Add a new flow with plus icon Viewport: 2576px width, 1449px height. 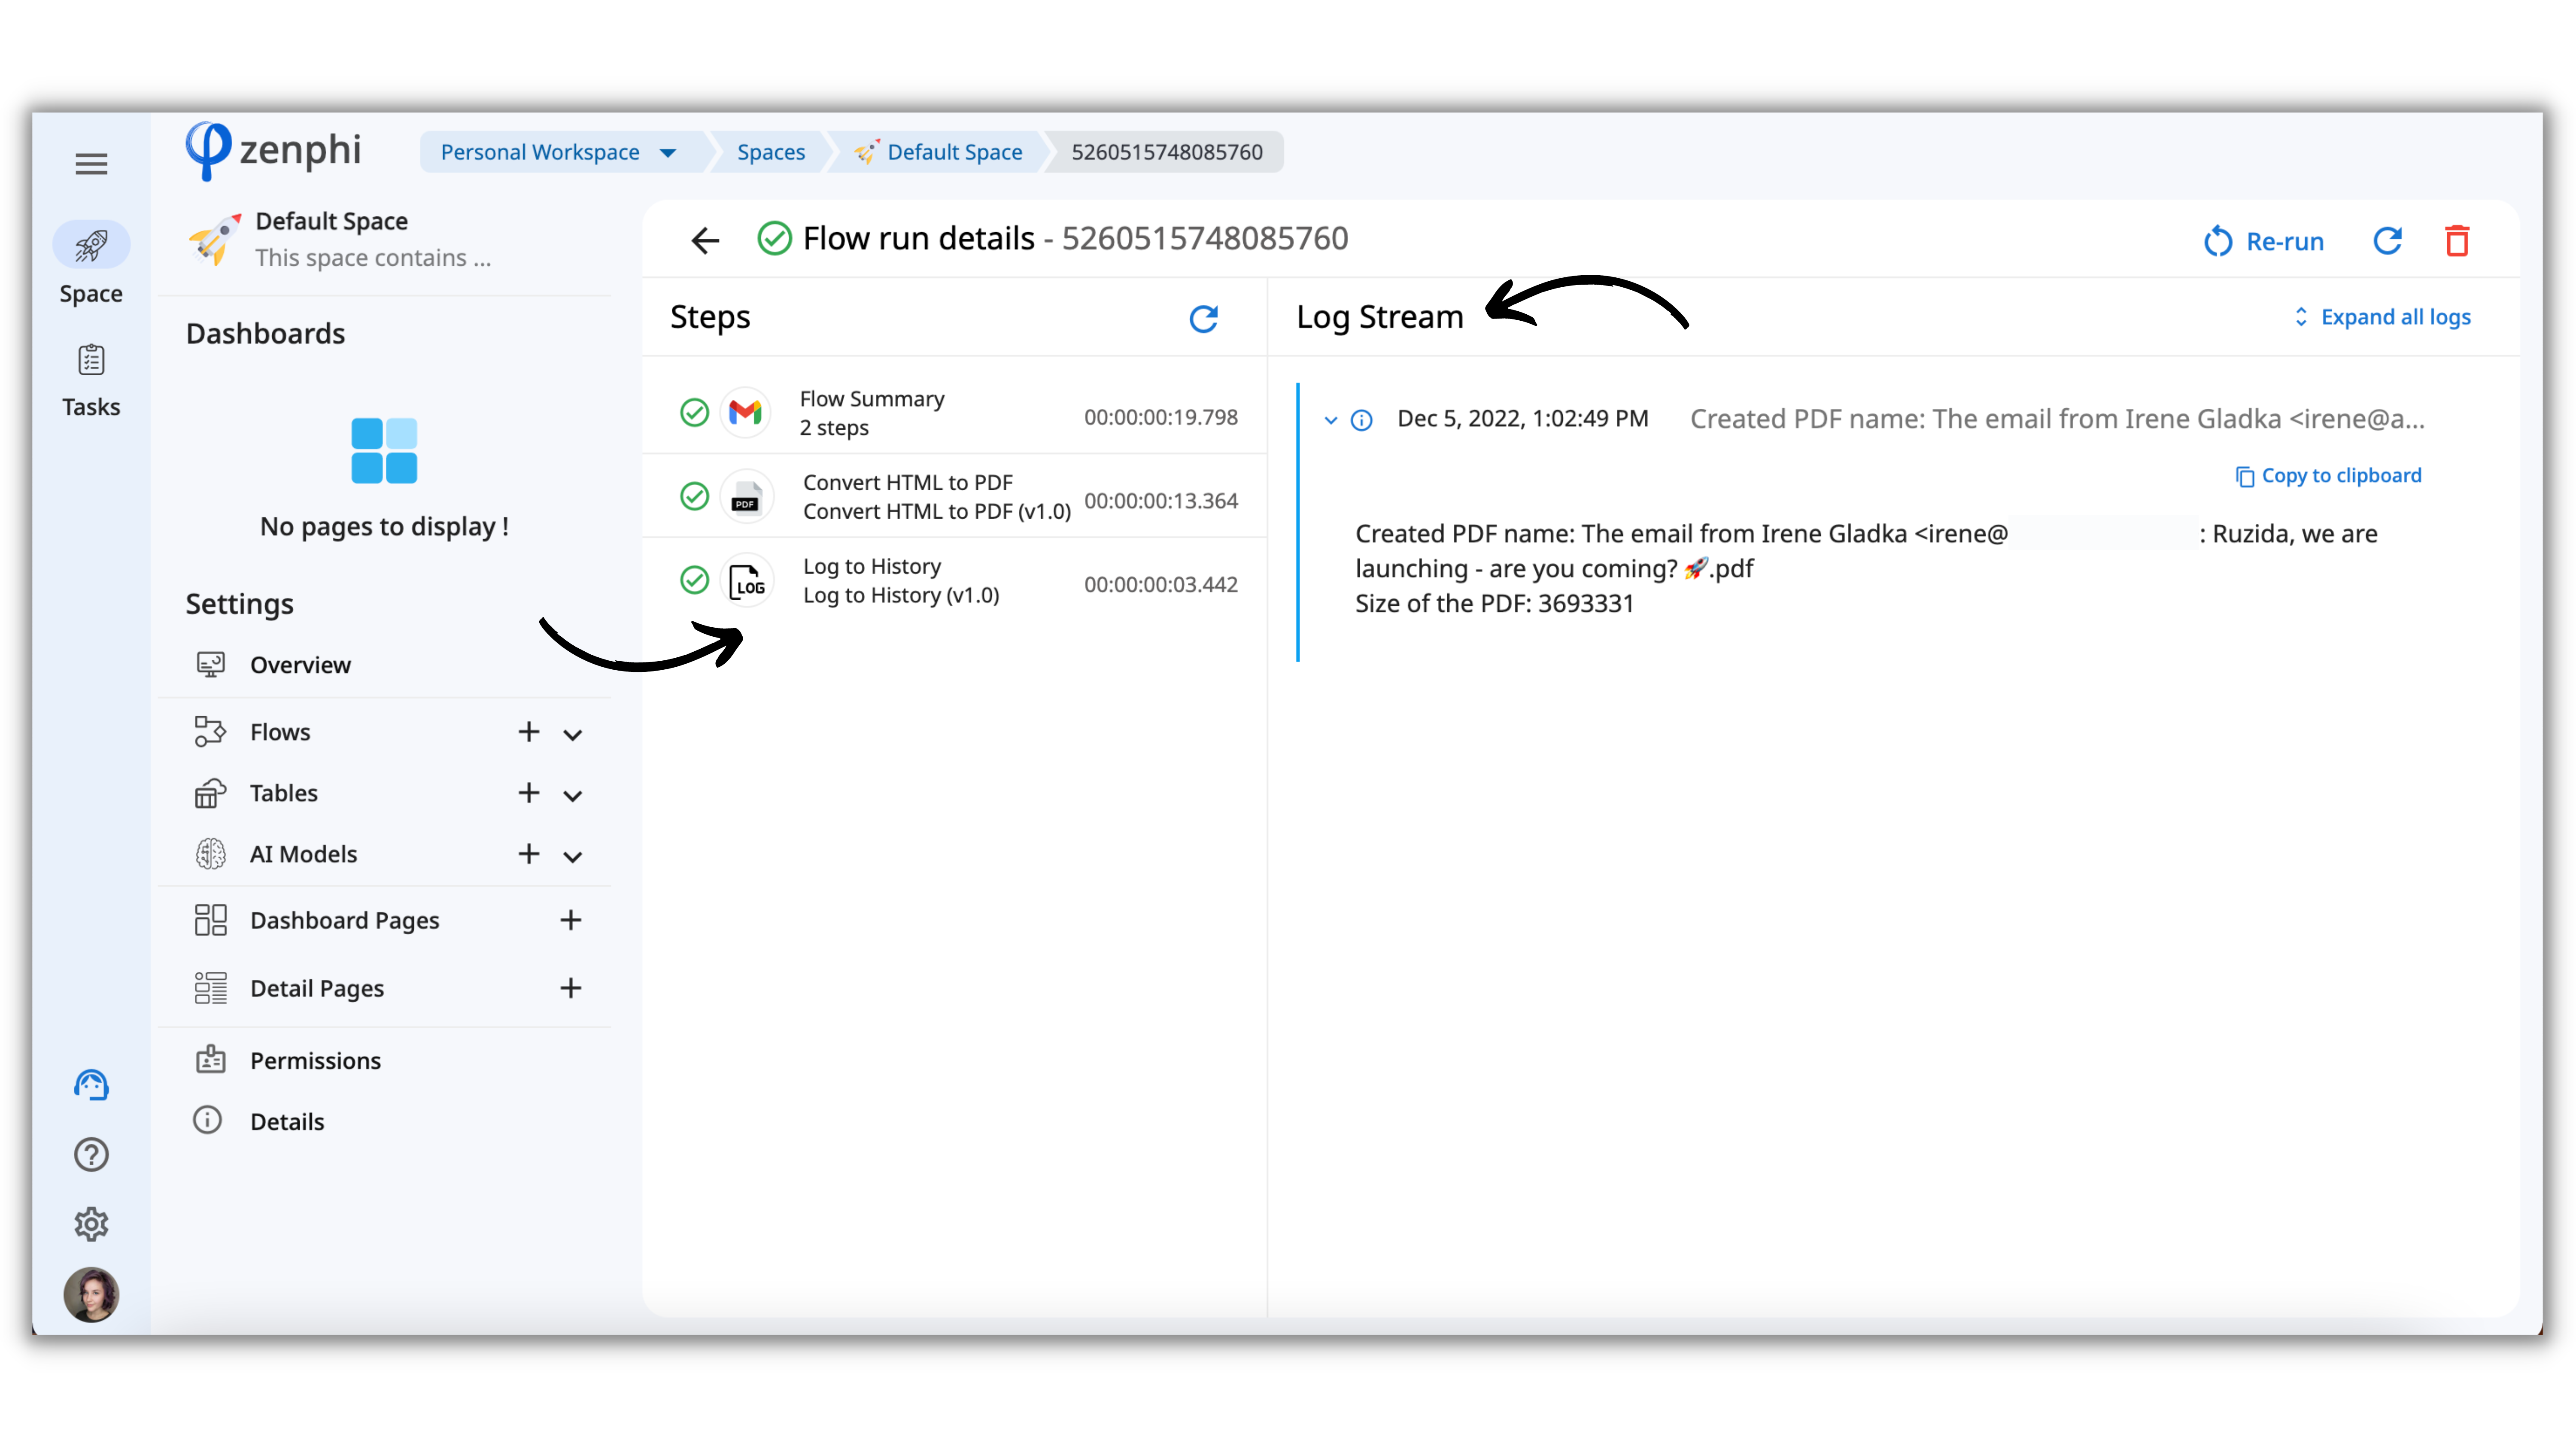click(528, 732)
